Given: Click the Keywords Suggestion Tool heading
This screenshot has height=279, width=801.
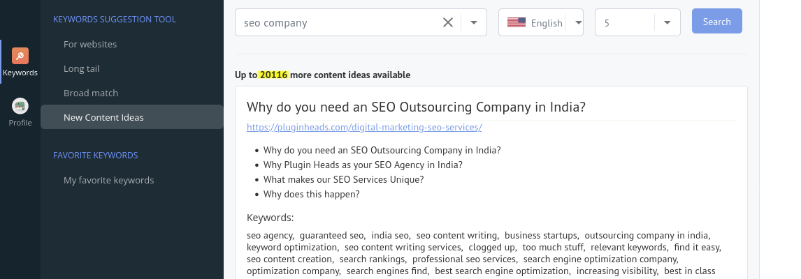Looking at the screenshot, I should click(x=115, y=19).
